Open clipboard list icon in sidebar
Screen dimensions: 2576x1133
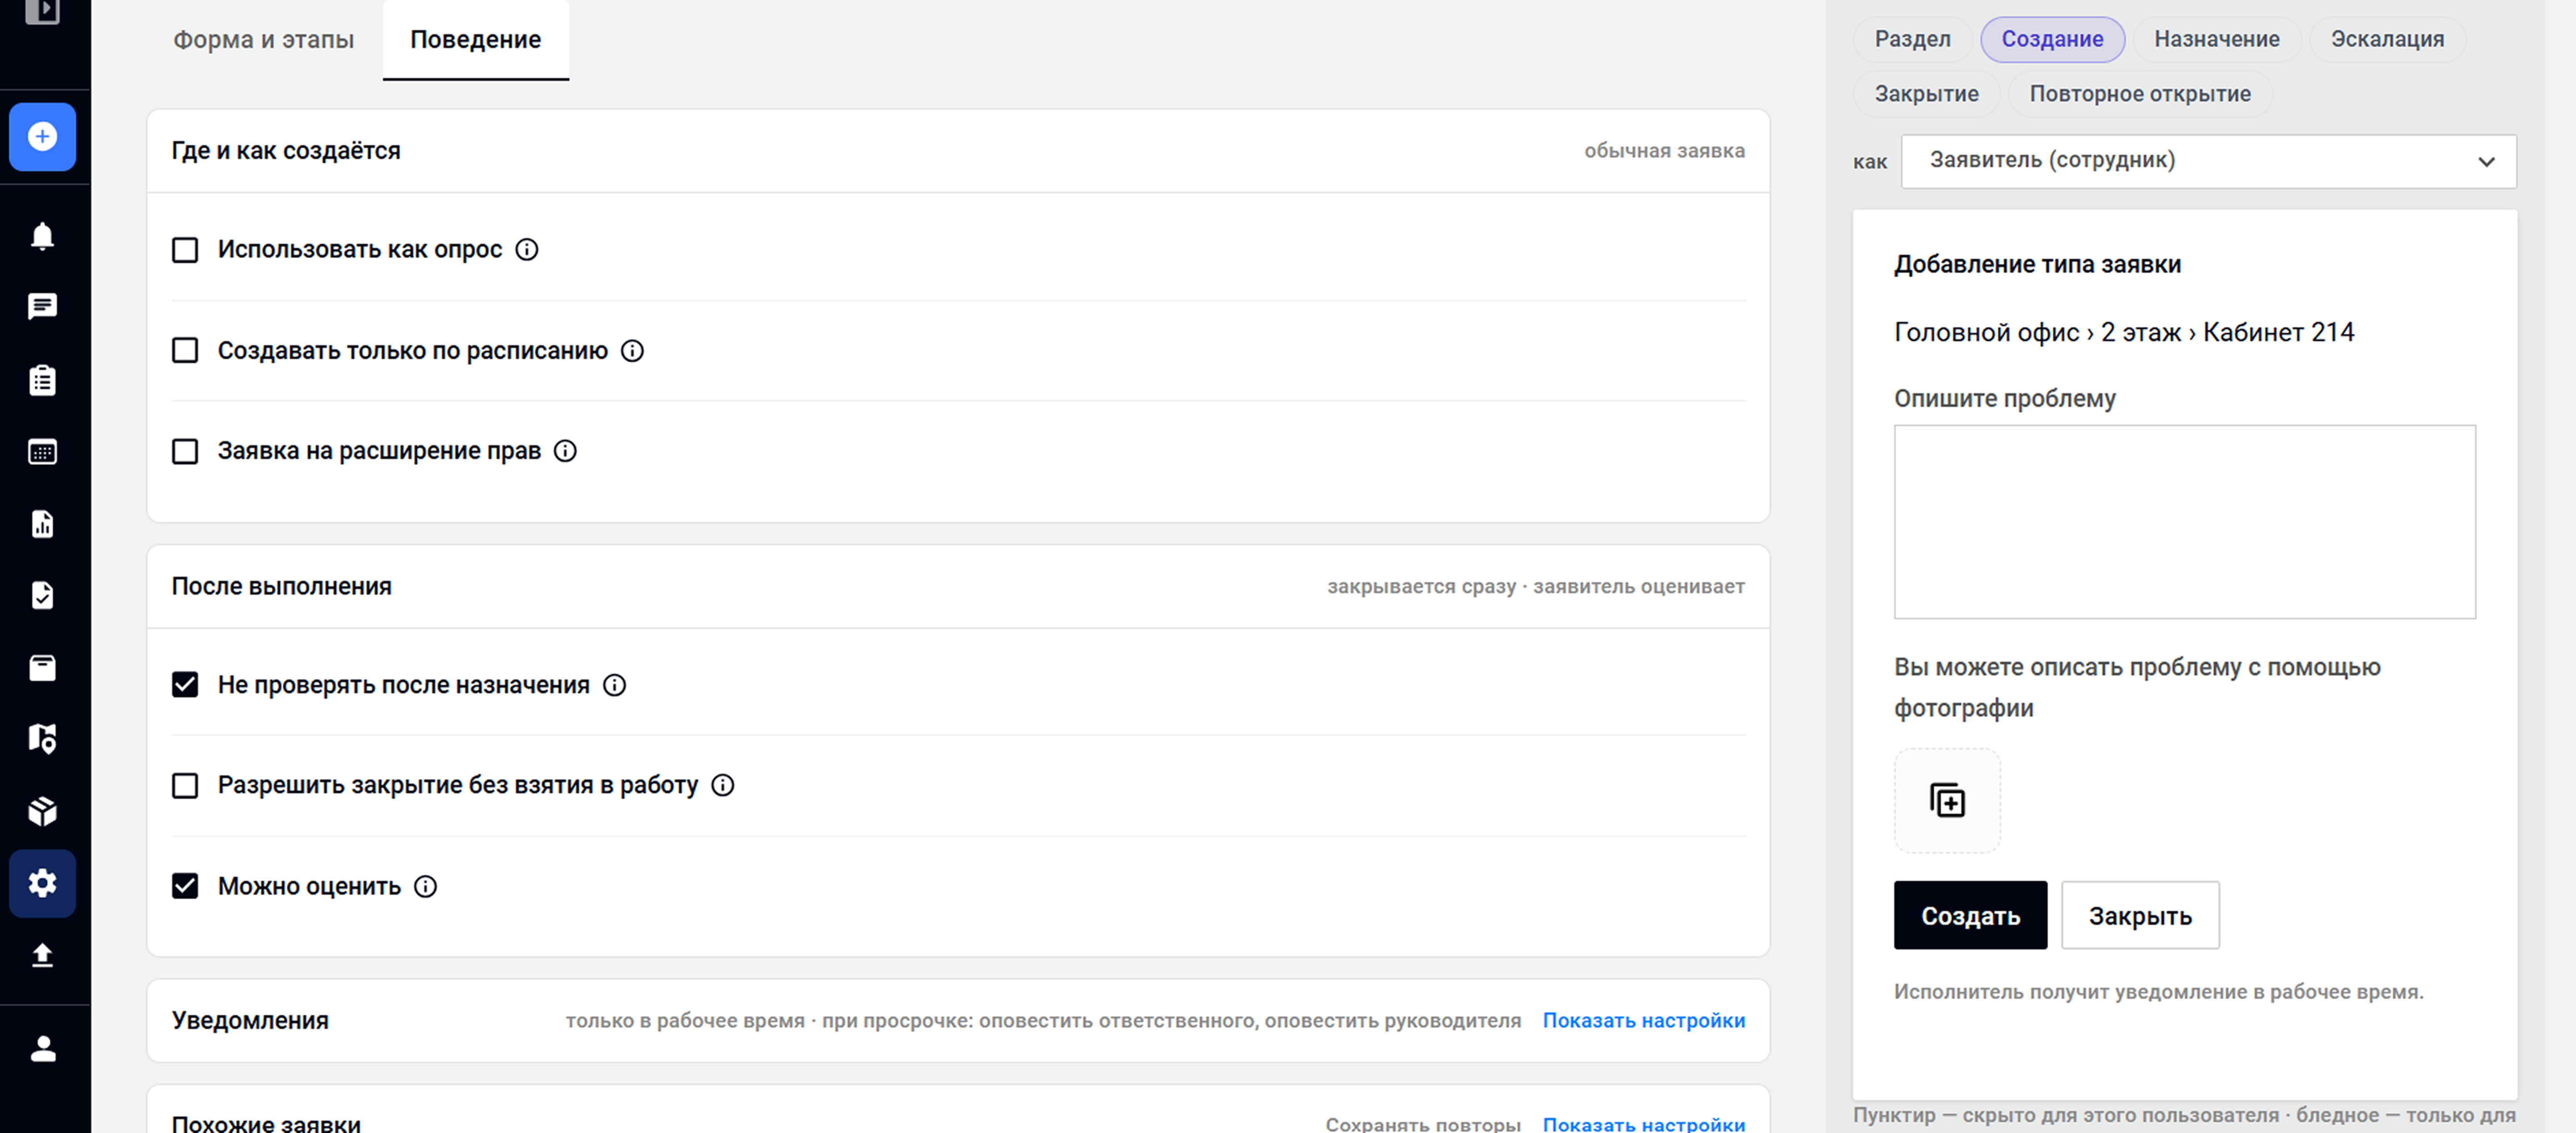tap(42, 380)
